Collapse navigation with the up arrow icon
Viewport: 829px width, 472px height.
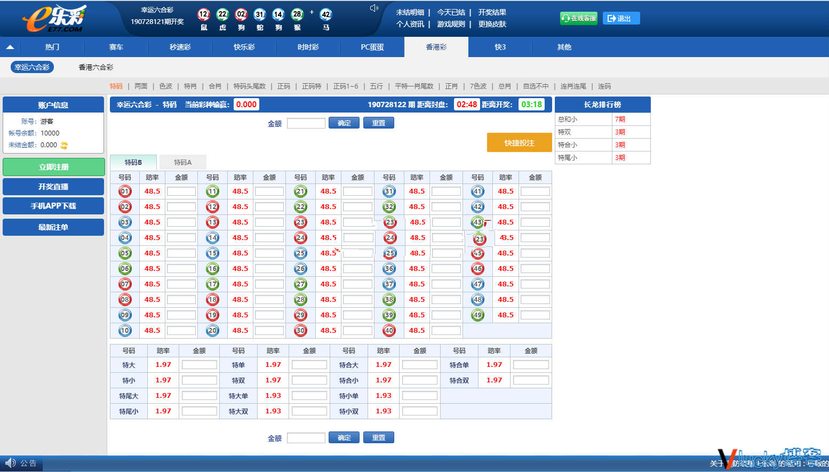point(10,47)
